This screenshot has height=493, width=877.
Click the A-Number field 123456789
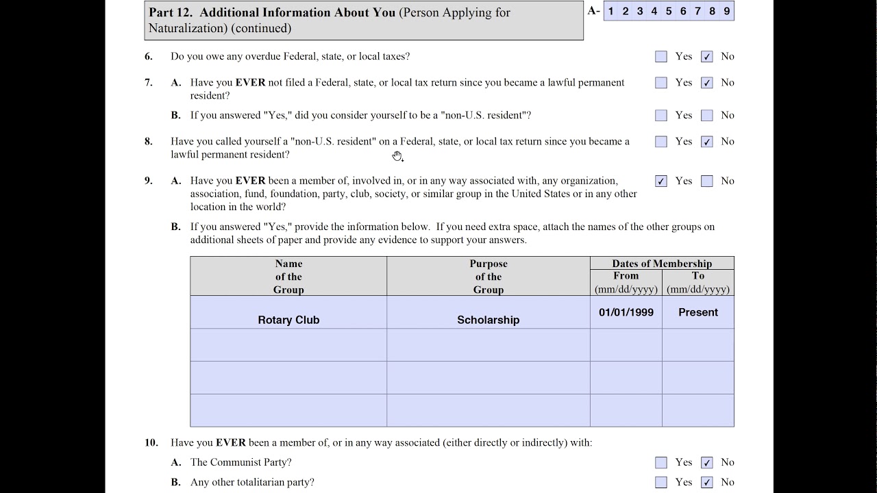point(669,11)
